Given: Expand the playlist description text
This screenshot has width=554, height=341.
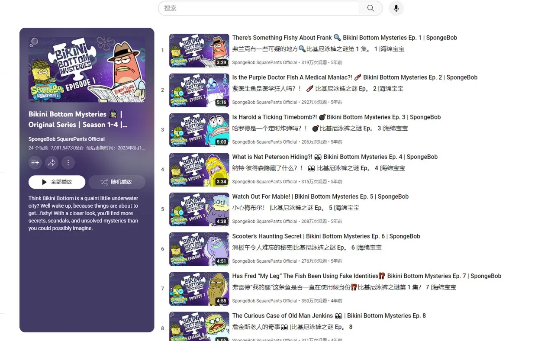Looking at the screenshot, I should click(x=83, y=213).
